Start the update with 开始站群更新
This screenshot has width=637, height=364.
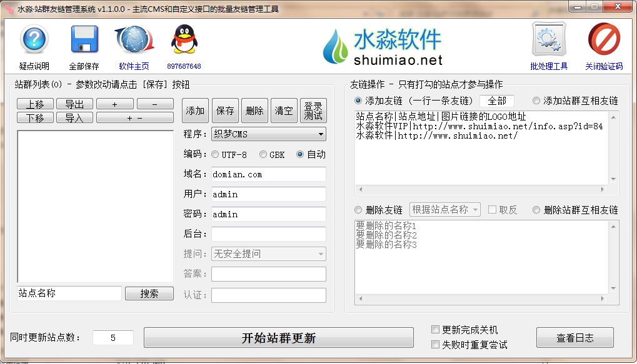click(x=279, y=338)
